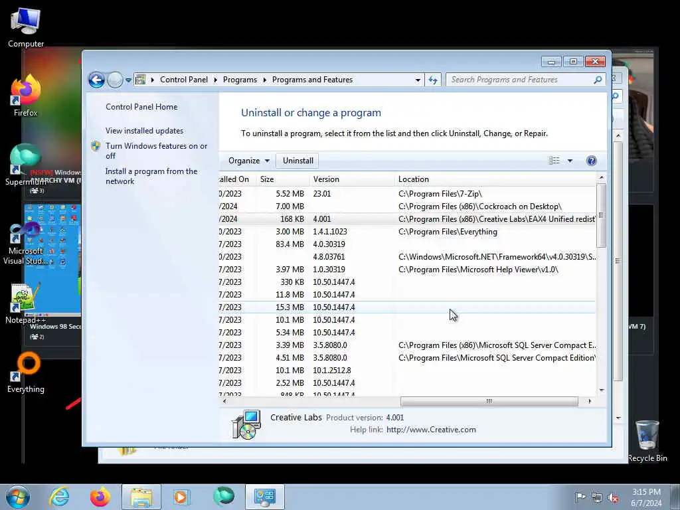680x510 pixels.
Task: Sort by the Version column header
Action: [x=352, y=179]
